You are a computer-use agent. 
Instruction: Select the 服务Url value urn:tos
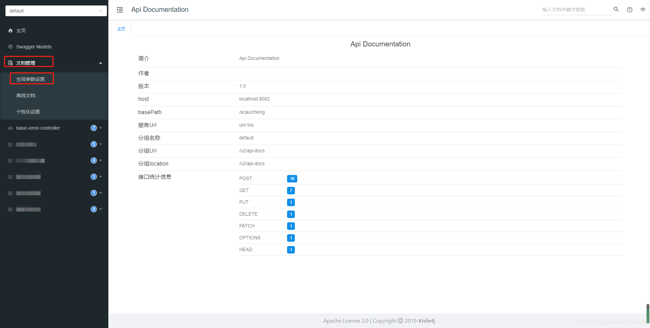click(246, 125)
